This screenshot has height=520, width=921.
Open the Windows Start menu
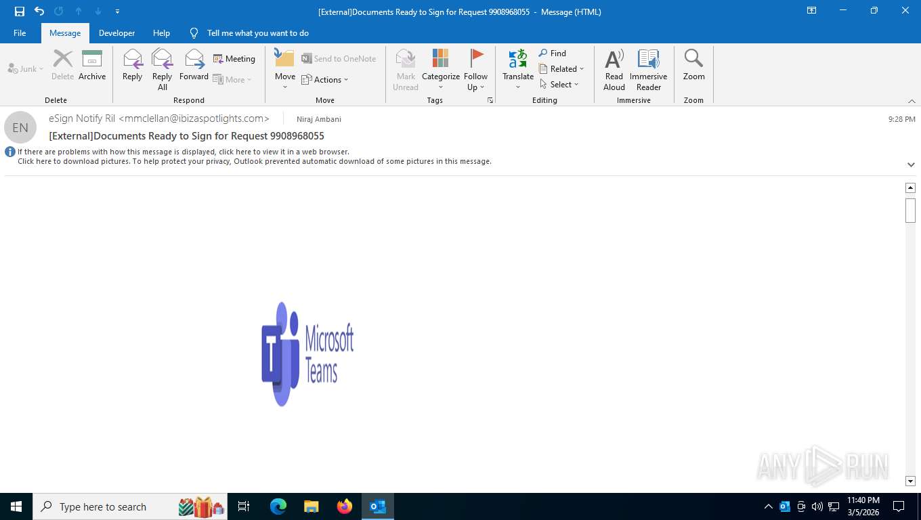[x=16, y=506]
